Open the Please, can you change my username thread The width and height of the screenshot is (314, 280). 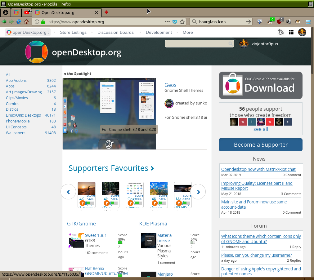click(256, 255)
